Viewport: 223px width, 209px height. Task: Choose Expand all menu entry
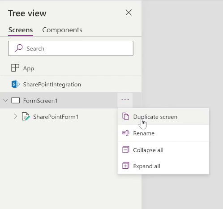(163, 166)
